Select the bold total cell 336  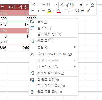pyautogui.click(x=3, y=48)
